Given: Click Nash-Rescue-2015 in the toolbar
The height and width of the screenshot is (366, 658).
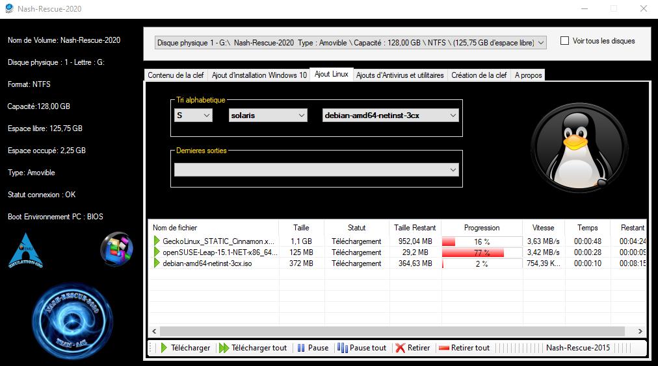Looking at the screenshot, I should coord(578,348).
